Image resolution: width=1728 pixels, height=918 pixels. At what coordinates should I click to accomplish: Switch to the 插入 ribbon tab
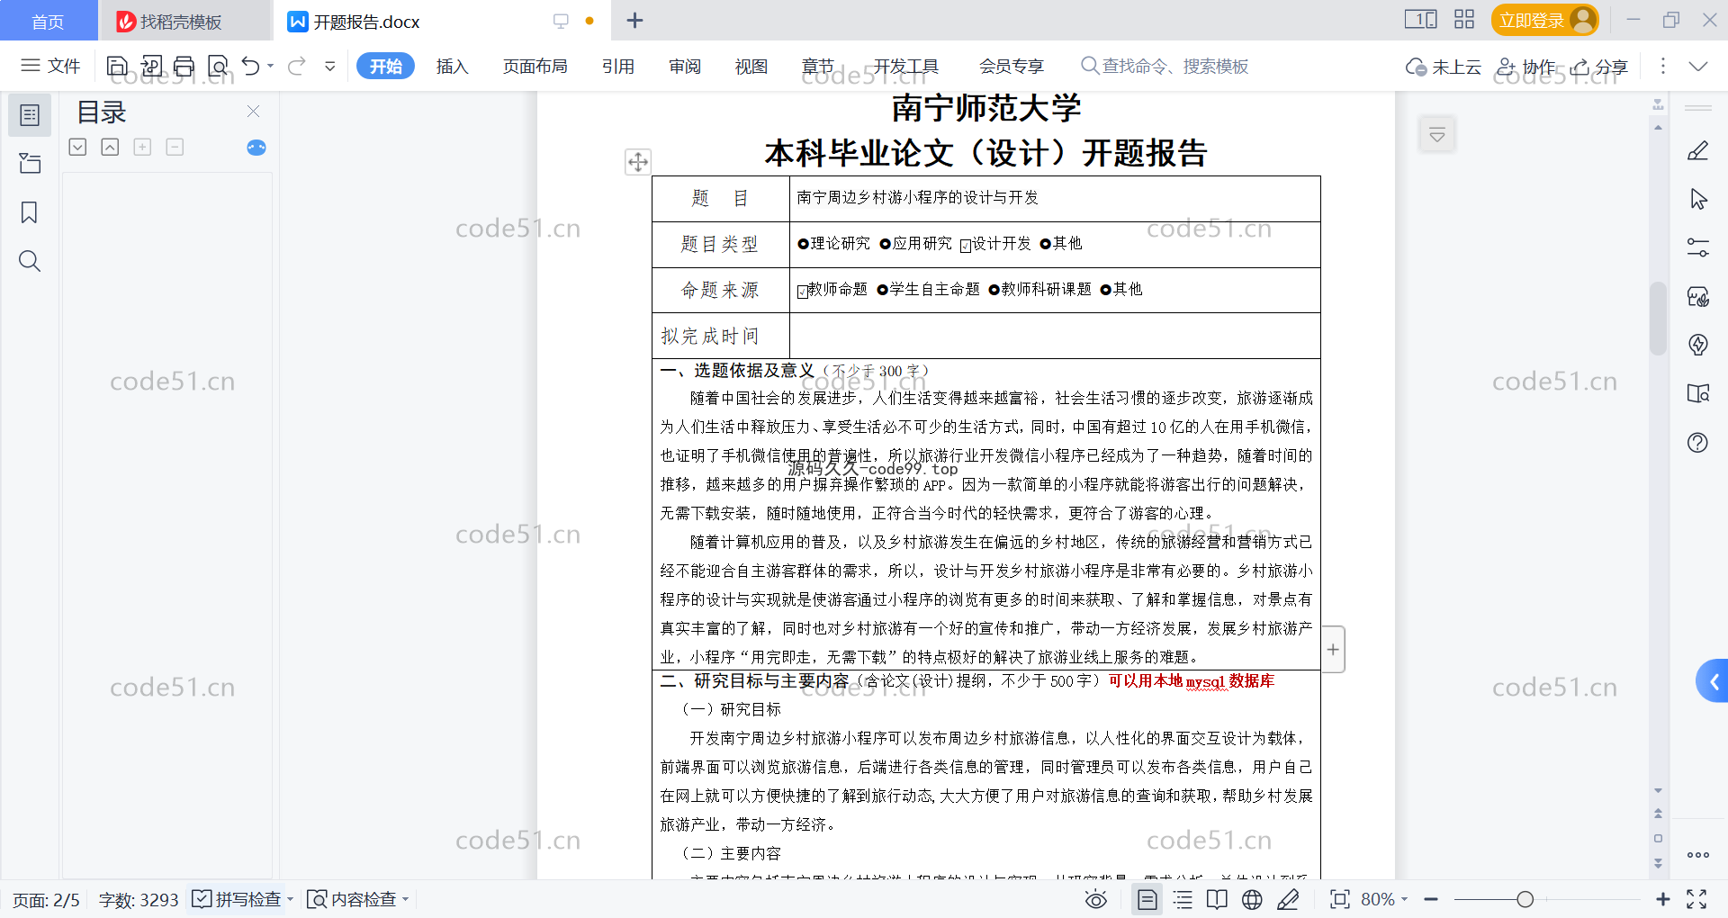(x=452, y=66)
